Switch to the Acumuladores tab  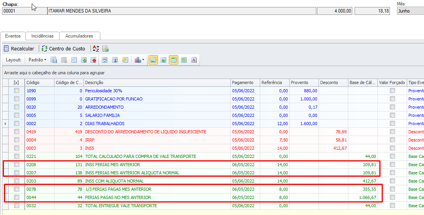[79, 36]
